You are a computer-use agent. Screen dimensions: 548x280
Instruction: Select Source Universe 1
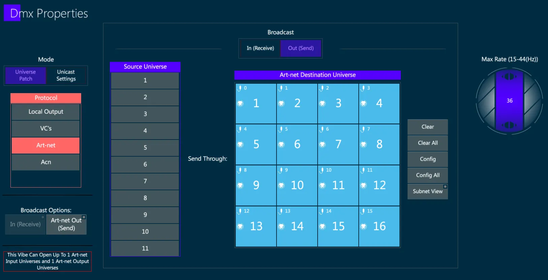(145, 81)
